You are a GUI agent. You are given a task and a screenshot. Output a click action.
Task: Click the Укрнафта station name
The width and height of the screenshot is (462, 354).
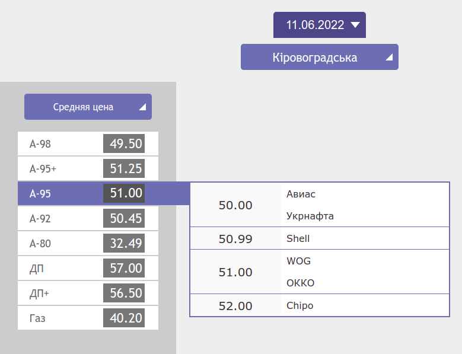point(310,216)
